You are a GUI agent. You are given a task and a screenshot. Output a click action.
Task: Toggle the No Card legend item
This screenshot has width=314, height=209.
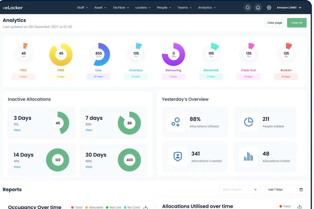(x=132, y=207)
